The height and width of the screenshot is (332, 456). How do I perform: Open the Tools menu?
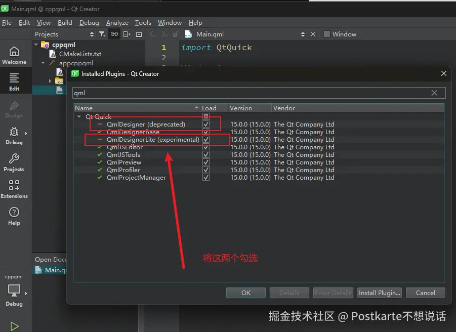(x=143, y=23)
